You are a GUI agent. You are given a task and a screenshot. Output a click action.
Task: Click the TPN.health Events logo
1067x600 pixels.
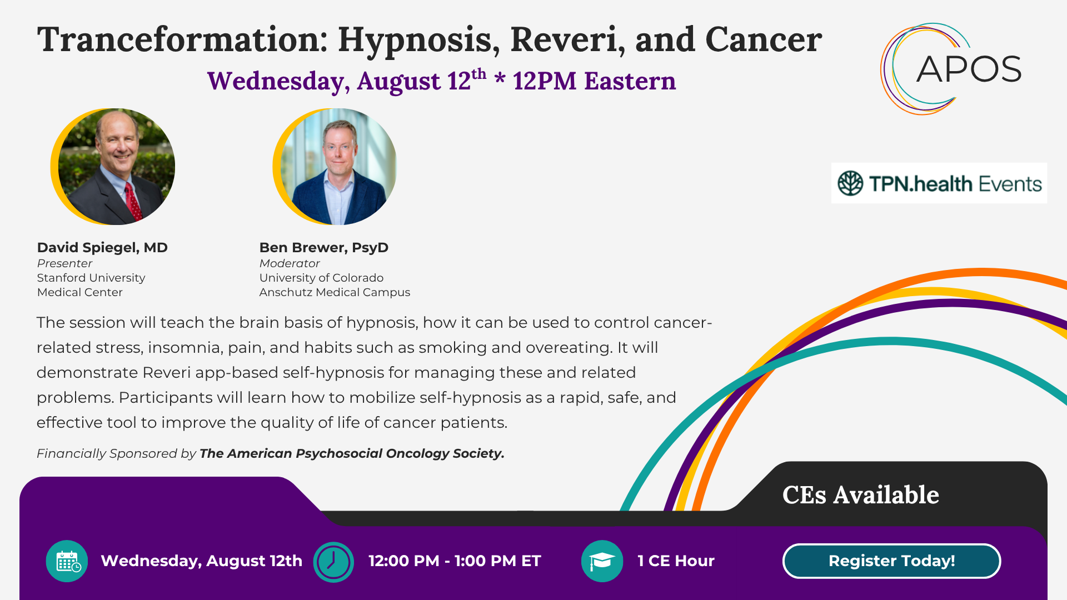pyautogui.click(x=939, y=183)
